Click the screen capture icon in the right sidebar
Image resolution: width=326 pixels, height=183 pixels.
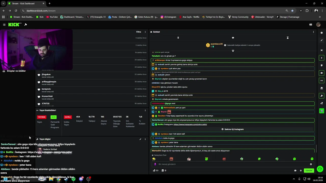coord(322,50)
